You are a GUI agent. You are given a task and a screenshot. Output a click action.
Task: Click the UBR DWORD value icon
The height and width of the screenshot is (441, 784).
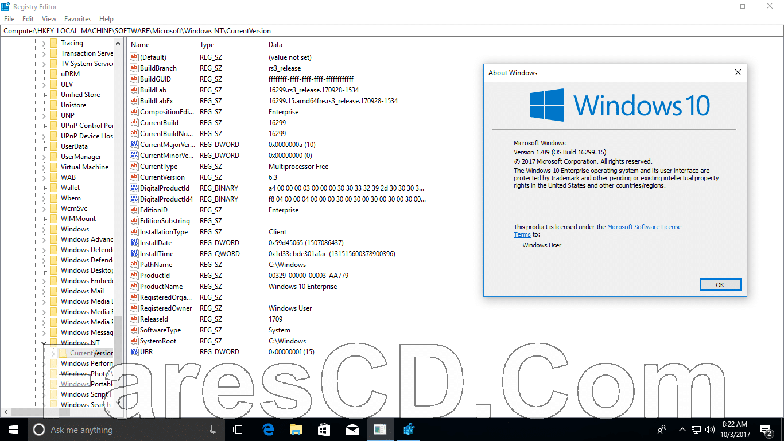pos(134,352)
